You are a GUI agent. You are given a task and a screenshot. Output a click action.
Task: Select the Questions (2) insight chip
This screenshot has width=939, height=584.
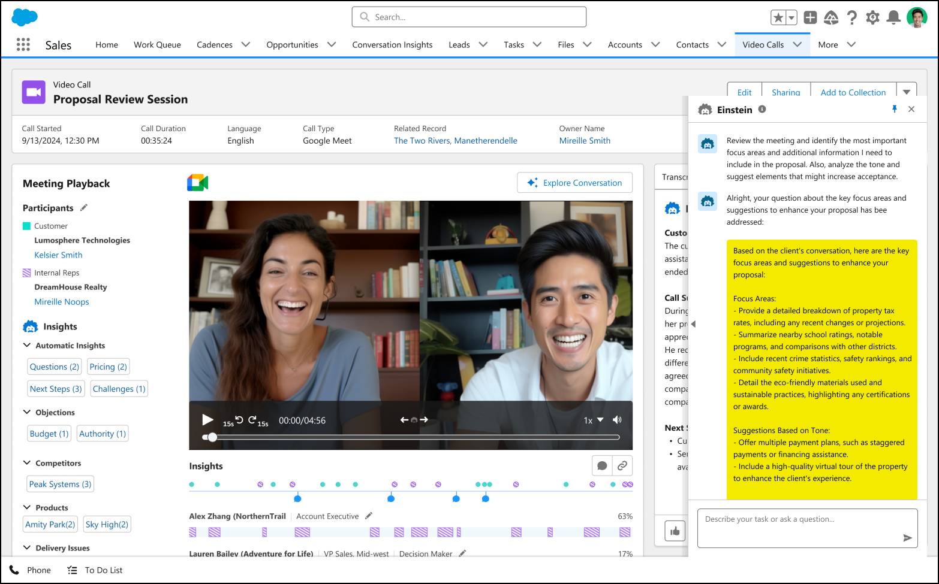54,367
